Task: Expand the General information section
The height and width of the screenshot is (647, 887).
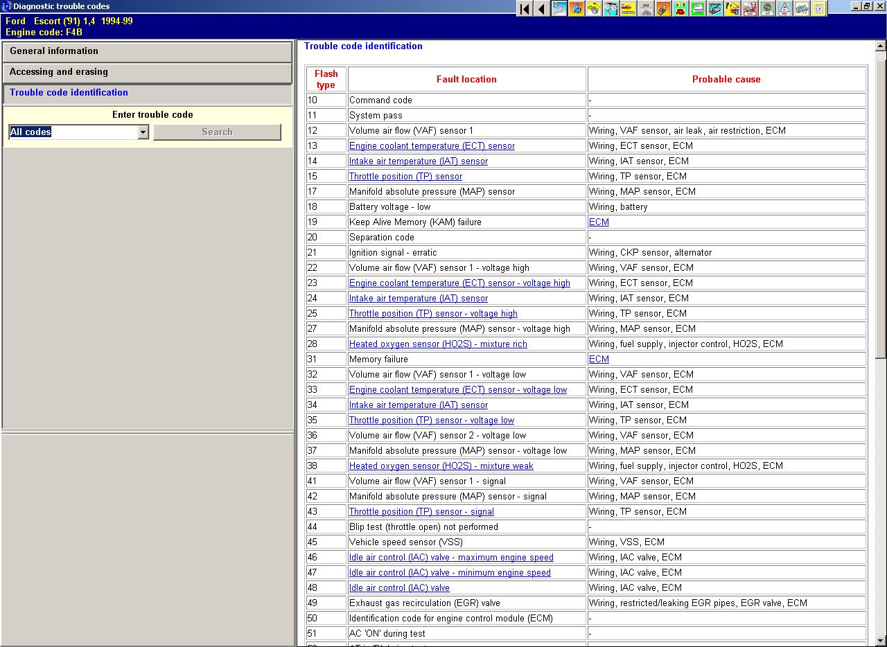Action: coord(147,52)
